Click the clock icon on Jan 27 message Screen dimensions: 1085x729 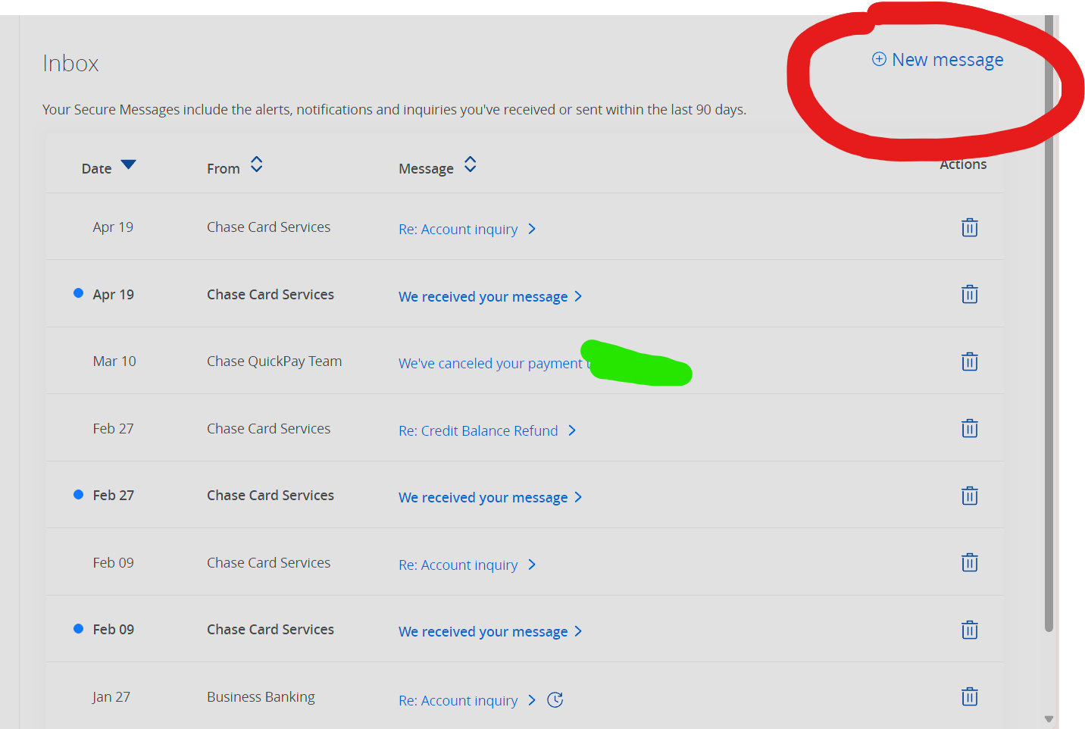(x=555, y=700)
